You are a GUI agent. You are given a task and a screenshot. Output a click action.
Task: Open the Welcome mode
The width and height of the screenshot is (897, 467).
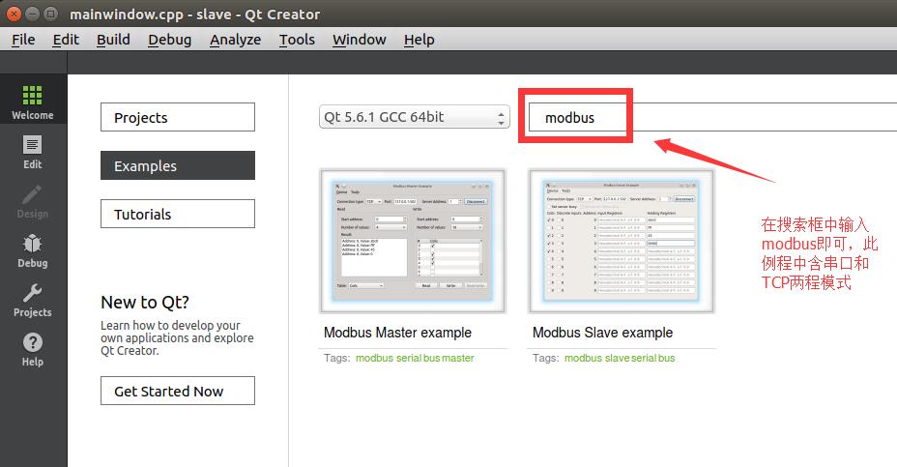(33, 103)
